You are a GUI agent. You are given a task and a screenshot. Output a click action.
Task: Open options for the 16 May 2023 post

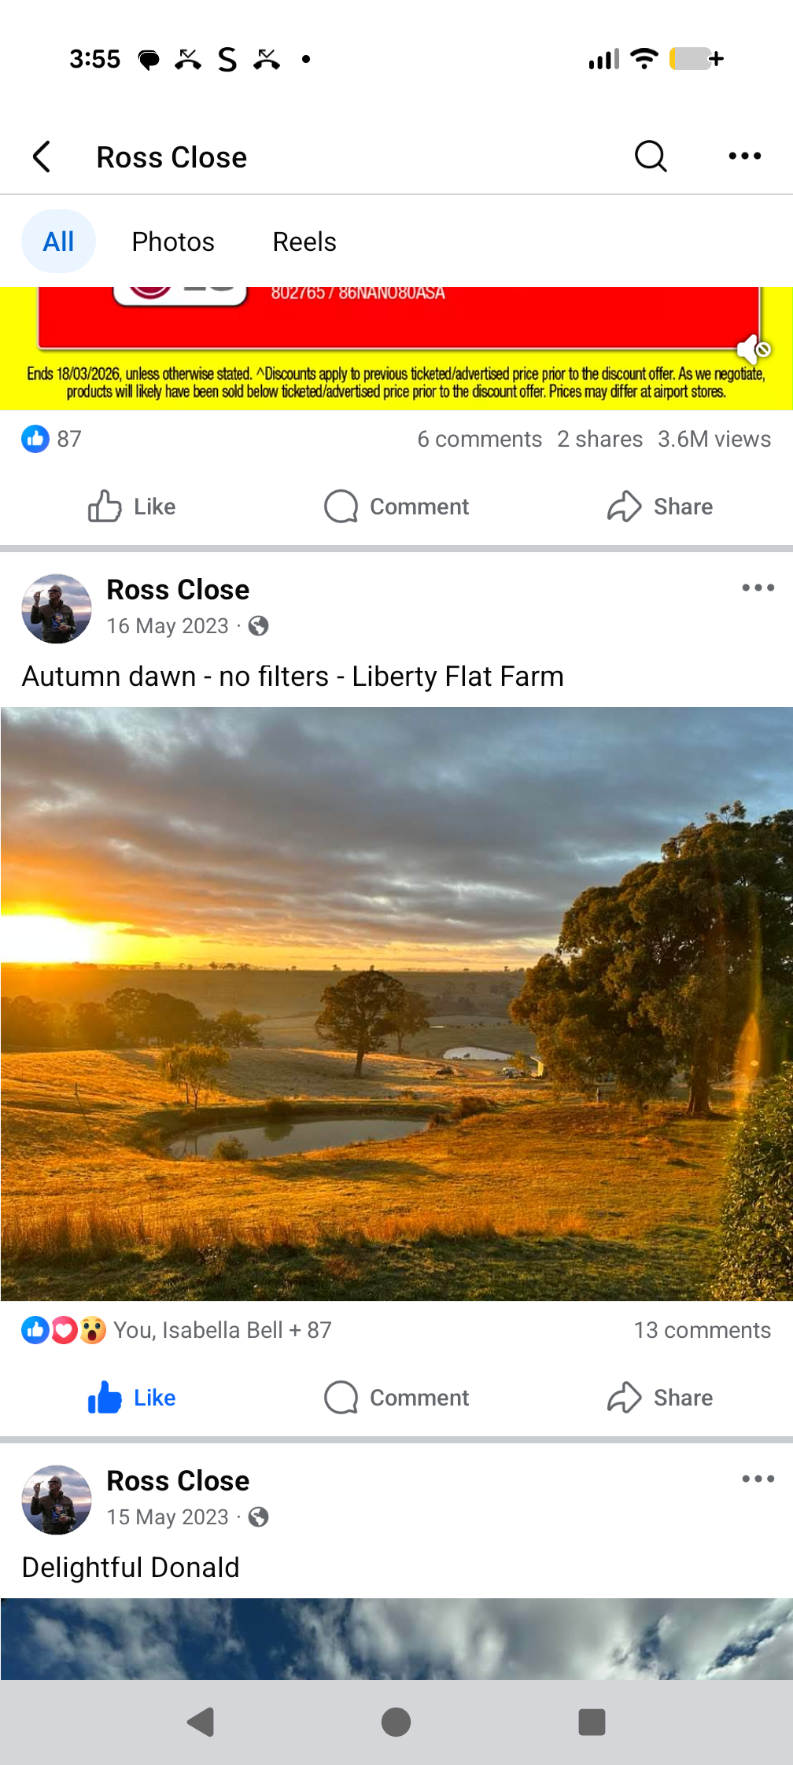tap(758, 588)
